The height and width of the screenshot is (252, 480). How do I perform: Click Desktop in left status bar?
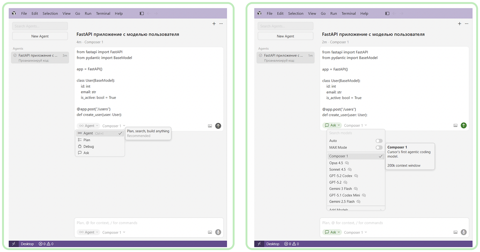[x=27, y=244]
